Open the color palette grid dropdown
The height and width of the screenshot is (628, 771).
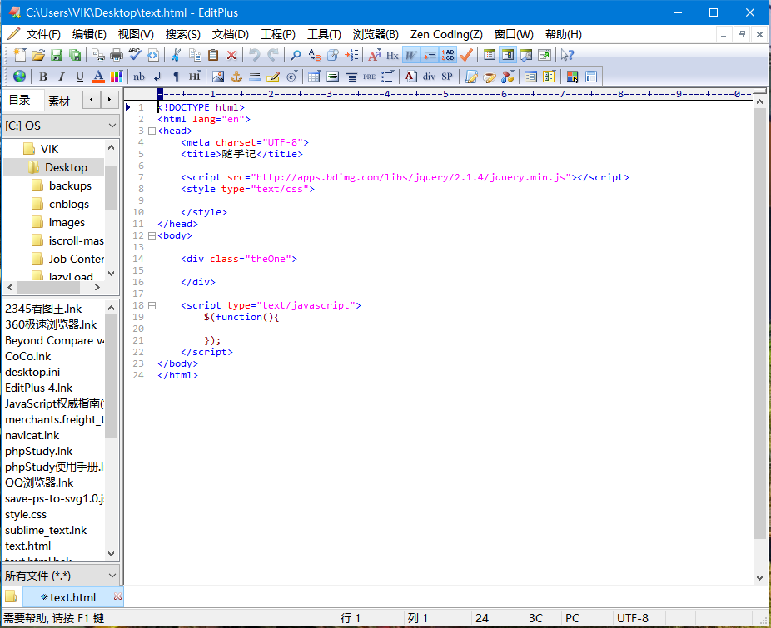(117, 77)
